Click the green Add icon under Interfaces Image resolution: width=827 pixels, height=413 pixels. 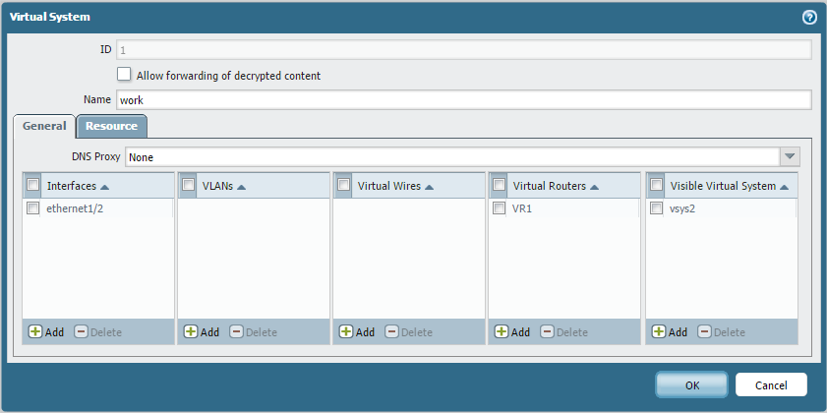click(x=36, y=332)
